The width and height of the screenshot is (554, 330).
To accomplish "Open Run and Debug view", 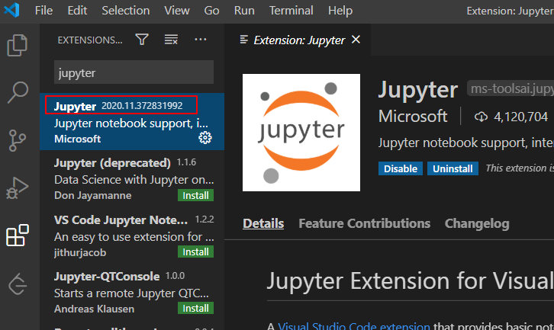I will tap(17, 187).
